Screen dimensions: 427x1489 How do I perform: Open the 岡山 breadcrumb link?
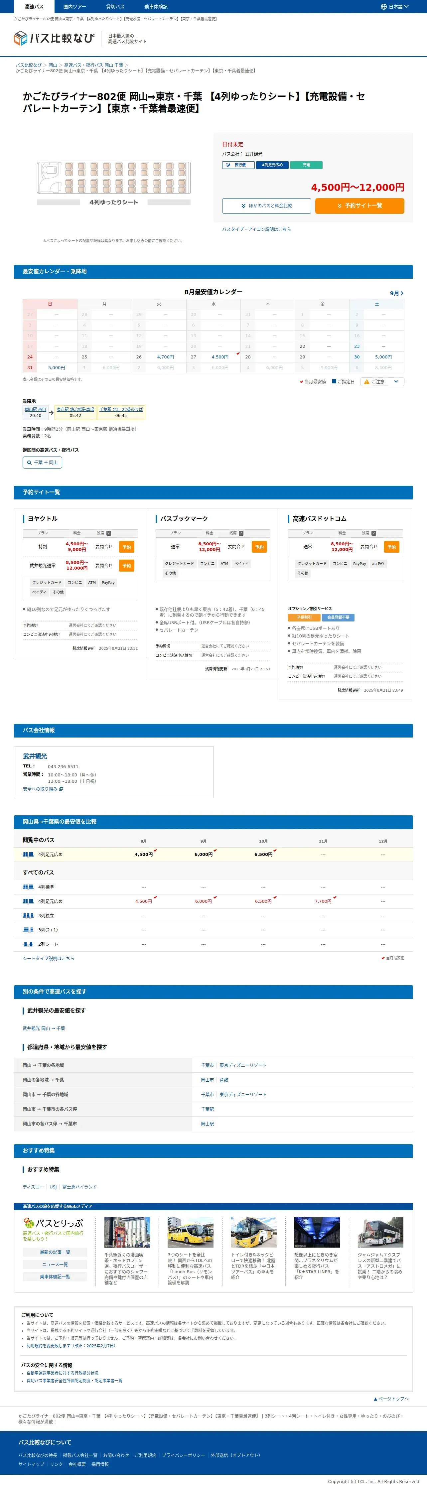point(53,65)
